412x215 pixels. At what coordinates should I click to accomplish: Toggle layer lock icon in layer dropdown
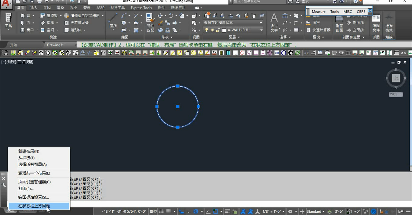click(x=218, y=30)
